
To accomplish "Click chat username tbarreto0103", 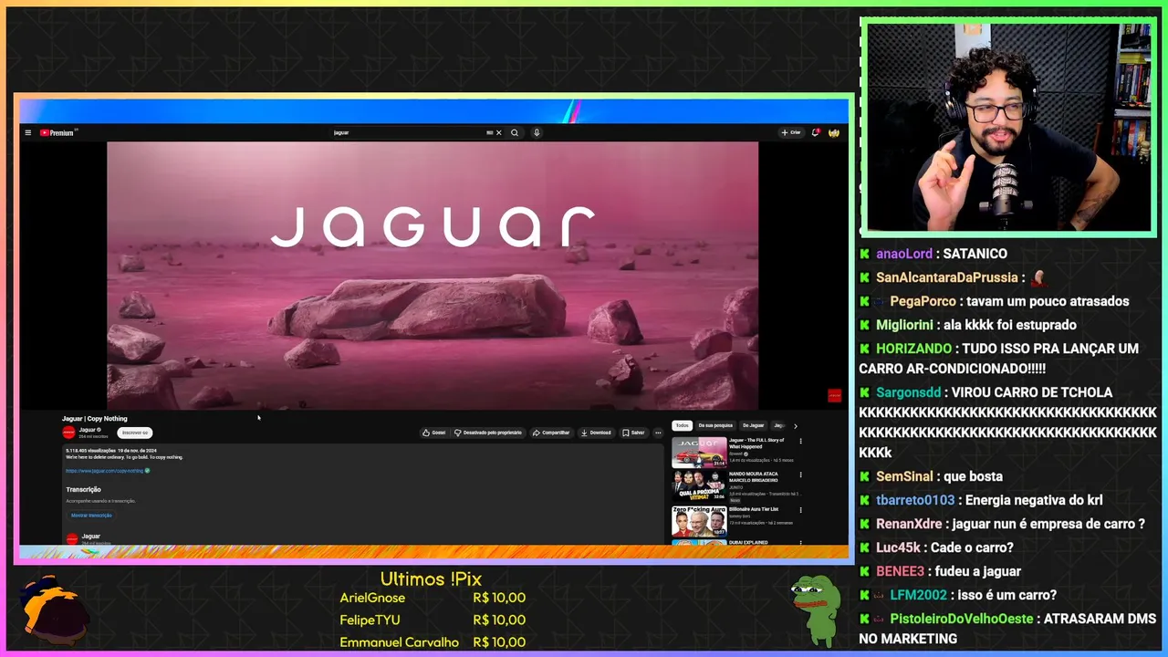I will click(915, 500).
